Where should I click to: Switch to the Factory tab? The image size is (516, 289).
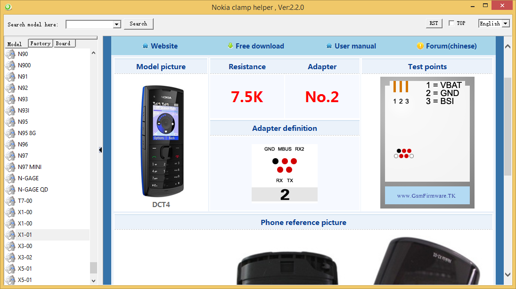pyautogui.click(x=41, y=43)
